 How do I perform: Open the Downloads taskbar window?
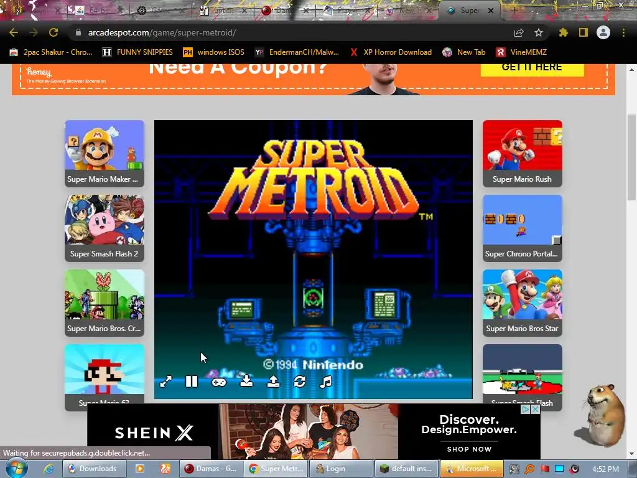click(95, 469)
